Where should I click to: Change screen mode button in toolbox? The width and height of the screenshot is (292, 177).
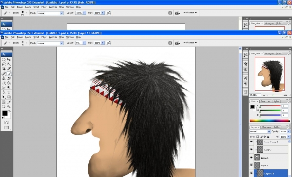pos(7,128)
